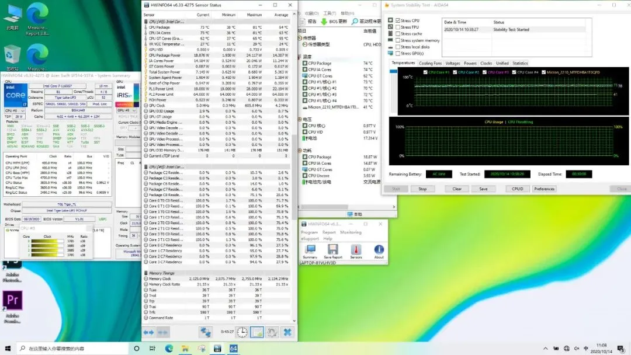The width and height of the screenshot is (631, 355).
Task: Enable the Stress GPU(s) checkbox
Action: tap(398, 53)
